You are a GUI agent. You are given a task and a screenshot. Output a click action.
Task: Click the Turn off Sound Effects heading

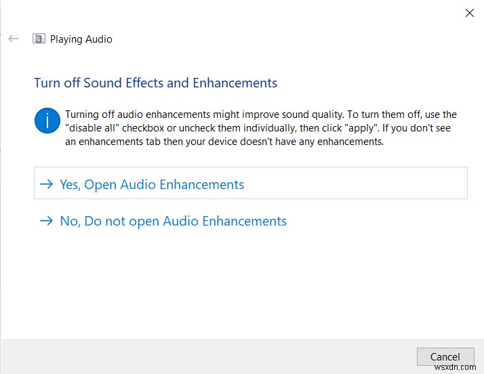point(155,83)
